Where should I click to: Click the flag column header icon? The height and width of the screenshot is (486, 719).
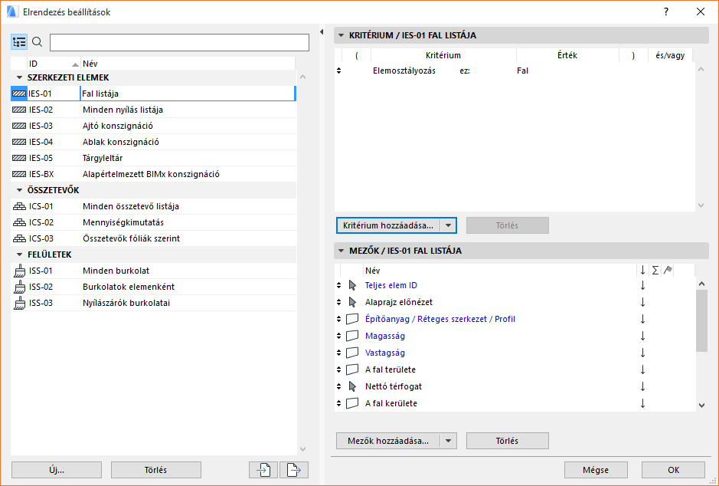(668, 270)
